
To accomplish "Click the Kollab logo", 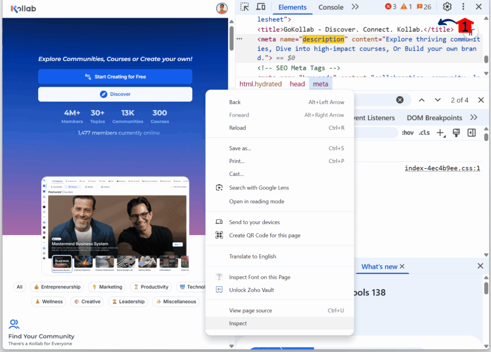I will click(23, 9).
